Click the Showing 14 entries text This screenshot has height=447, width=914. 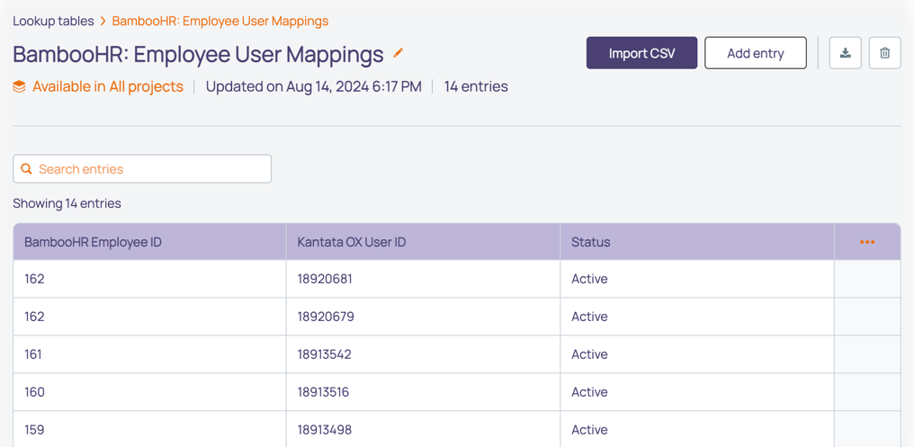point(67,203)
